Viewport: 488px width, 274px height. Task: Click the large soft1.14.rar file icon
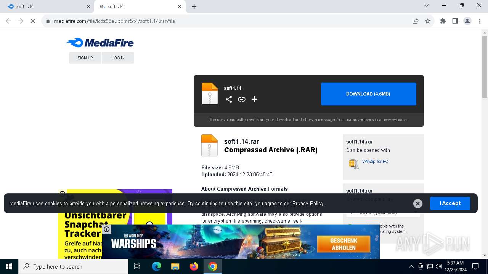[209, 145]
